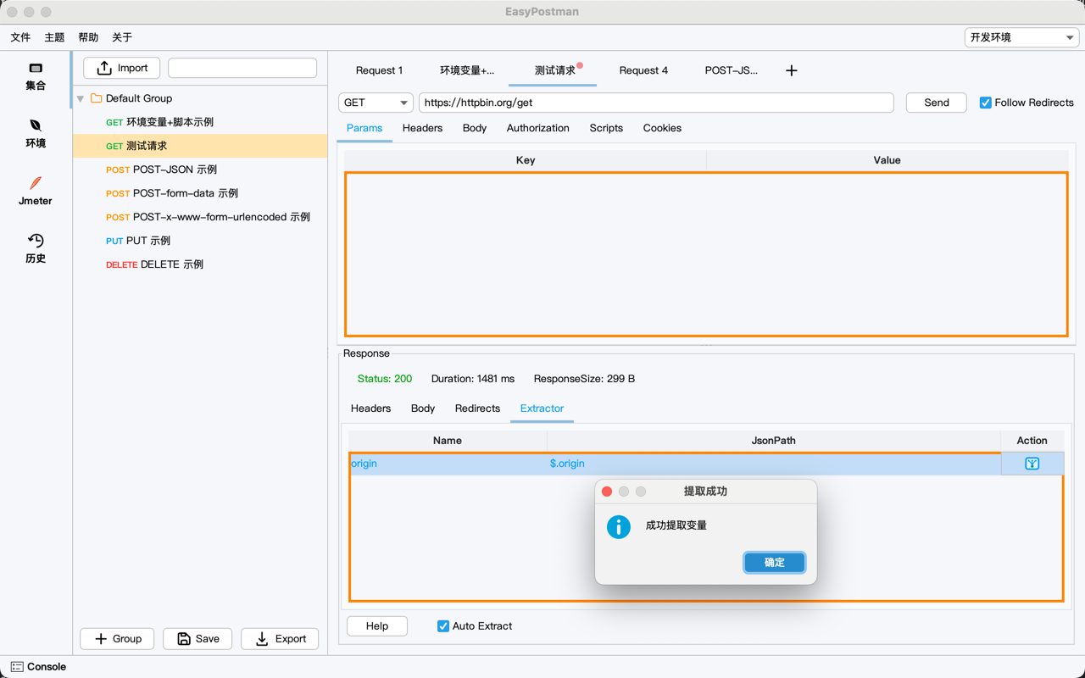Open the Jmeter sidebar panel
This screenshot has width=1085, height=678.
[x=36, y=192]
